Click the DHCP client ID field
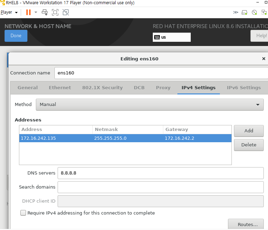This screenshot has width=268, height=230. [x=161, y=201]
